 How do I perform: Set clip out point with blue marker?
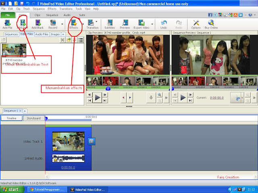130,98
